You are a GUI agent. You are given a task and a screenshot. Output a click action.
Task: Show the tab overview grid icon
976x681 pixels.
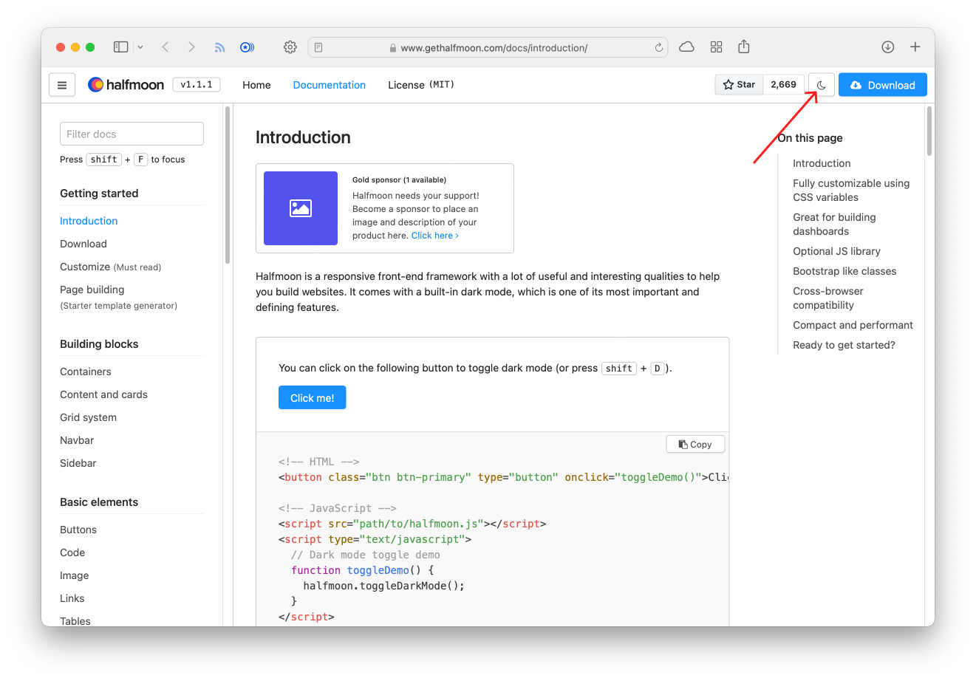pos(716,47)
